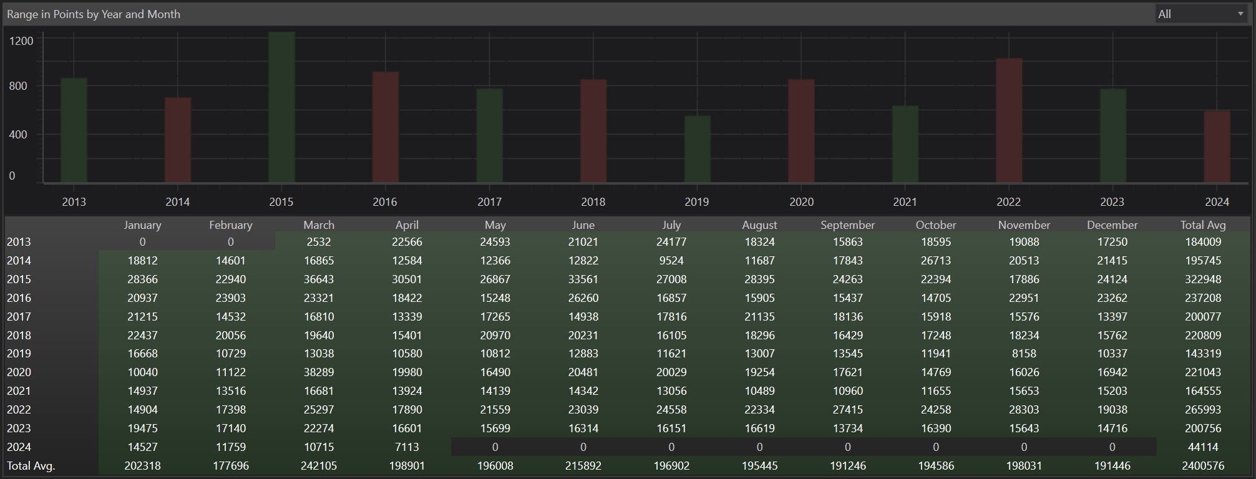
Task: Select the 2016 row label in table
Action: point(19,298)
